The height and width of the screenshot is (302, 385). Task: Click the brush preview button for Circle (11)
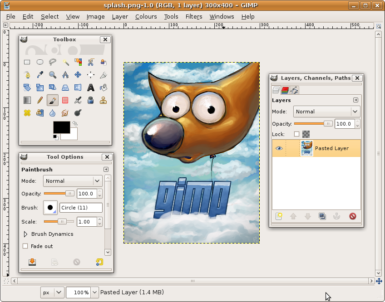pos(50,208)
